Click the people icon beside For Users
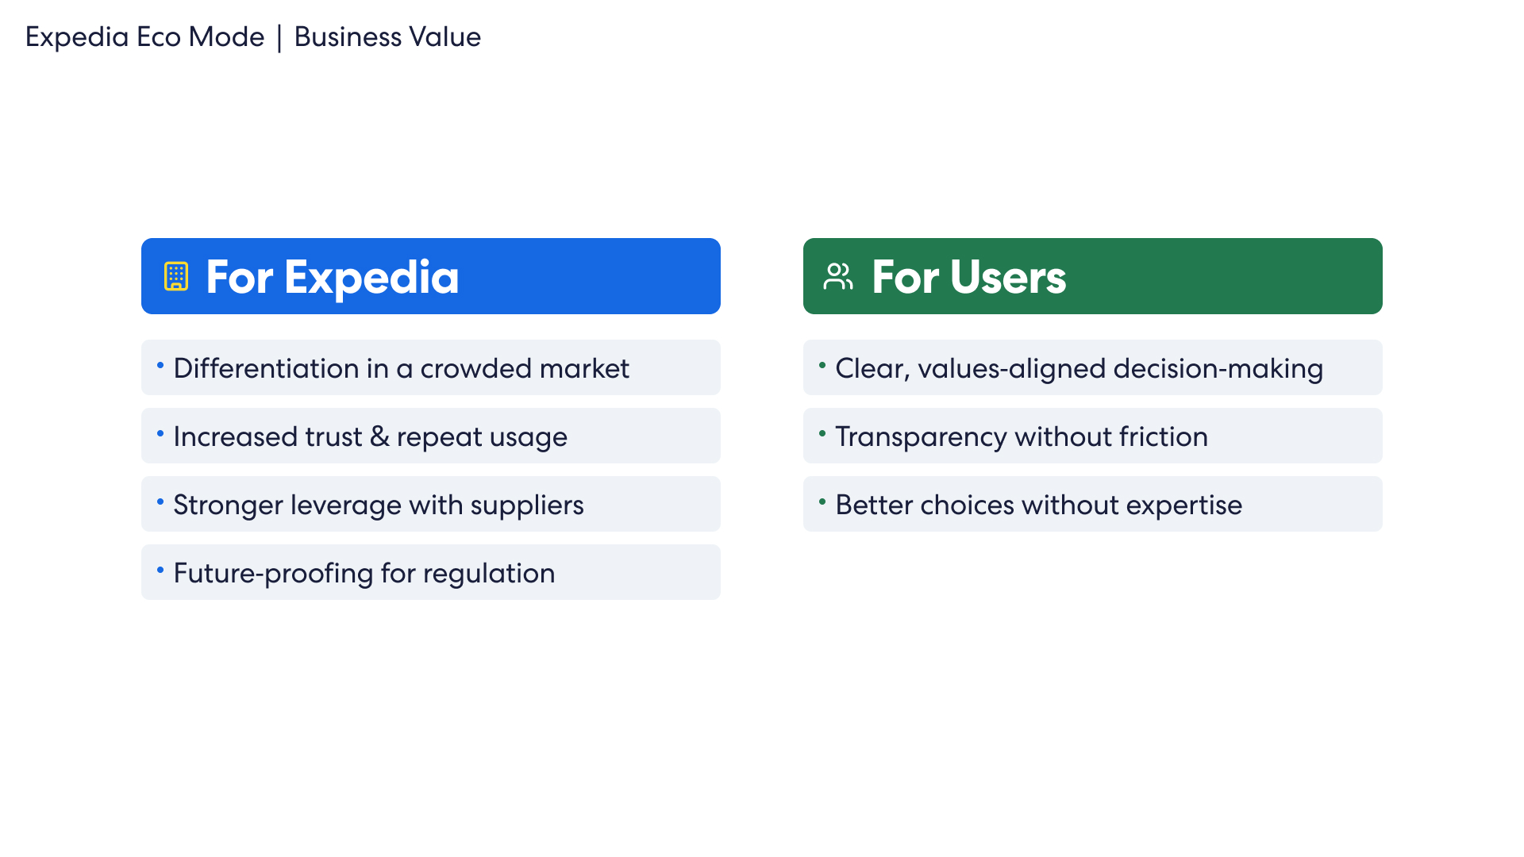This screenshot has height=857, width=1524. (x=838, y=276)
